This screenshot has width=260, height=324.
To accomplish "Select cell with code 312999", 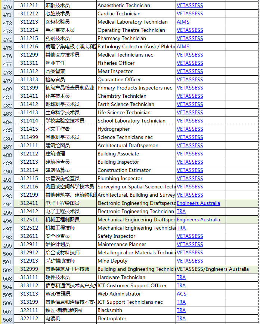I will pyautogui.click(x=29, y=269).
